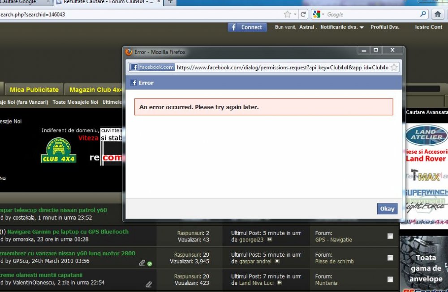Viewport: 448px width, 292px height.
Task: Open the address bar history dropdown arrow
Action: coord(295,14)
